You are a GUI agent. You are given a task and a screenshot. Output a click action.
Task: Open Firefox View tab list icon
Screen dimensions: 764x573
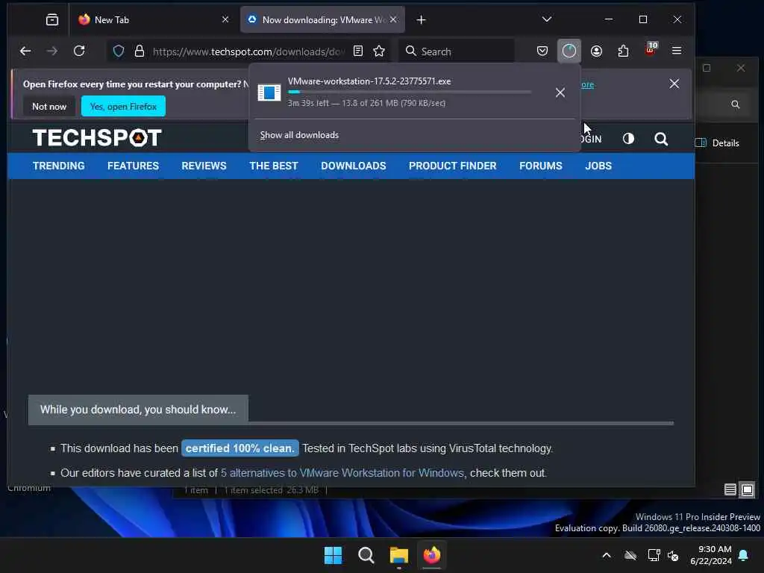51,19
